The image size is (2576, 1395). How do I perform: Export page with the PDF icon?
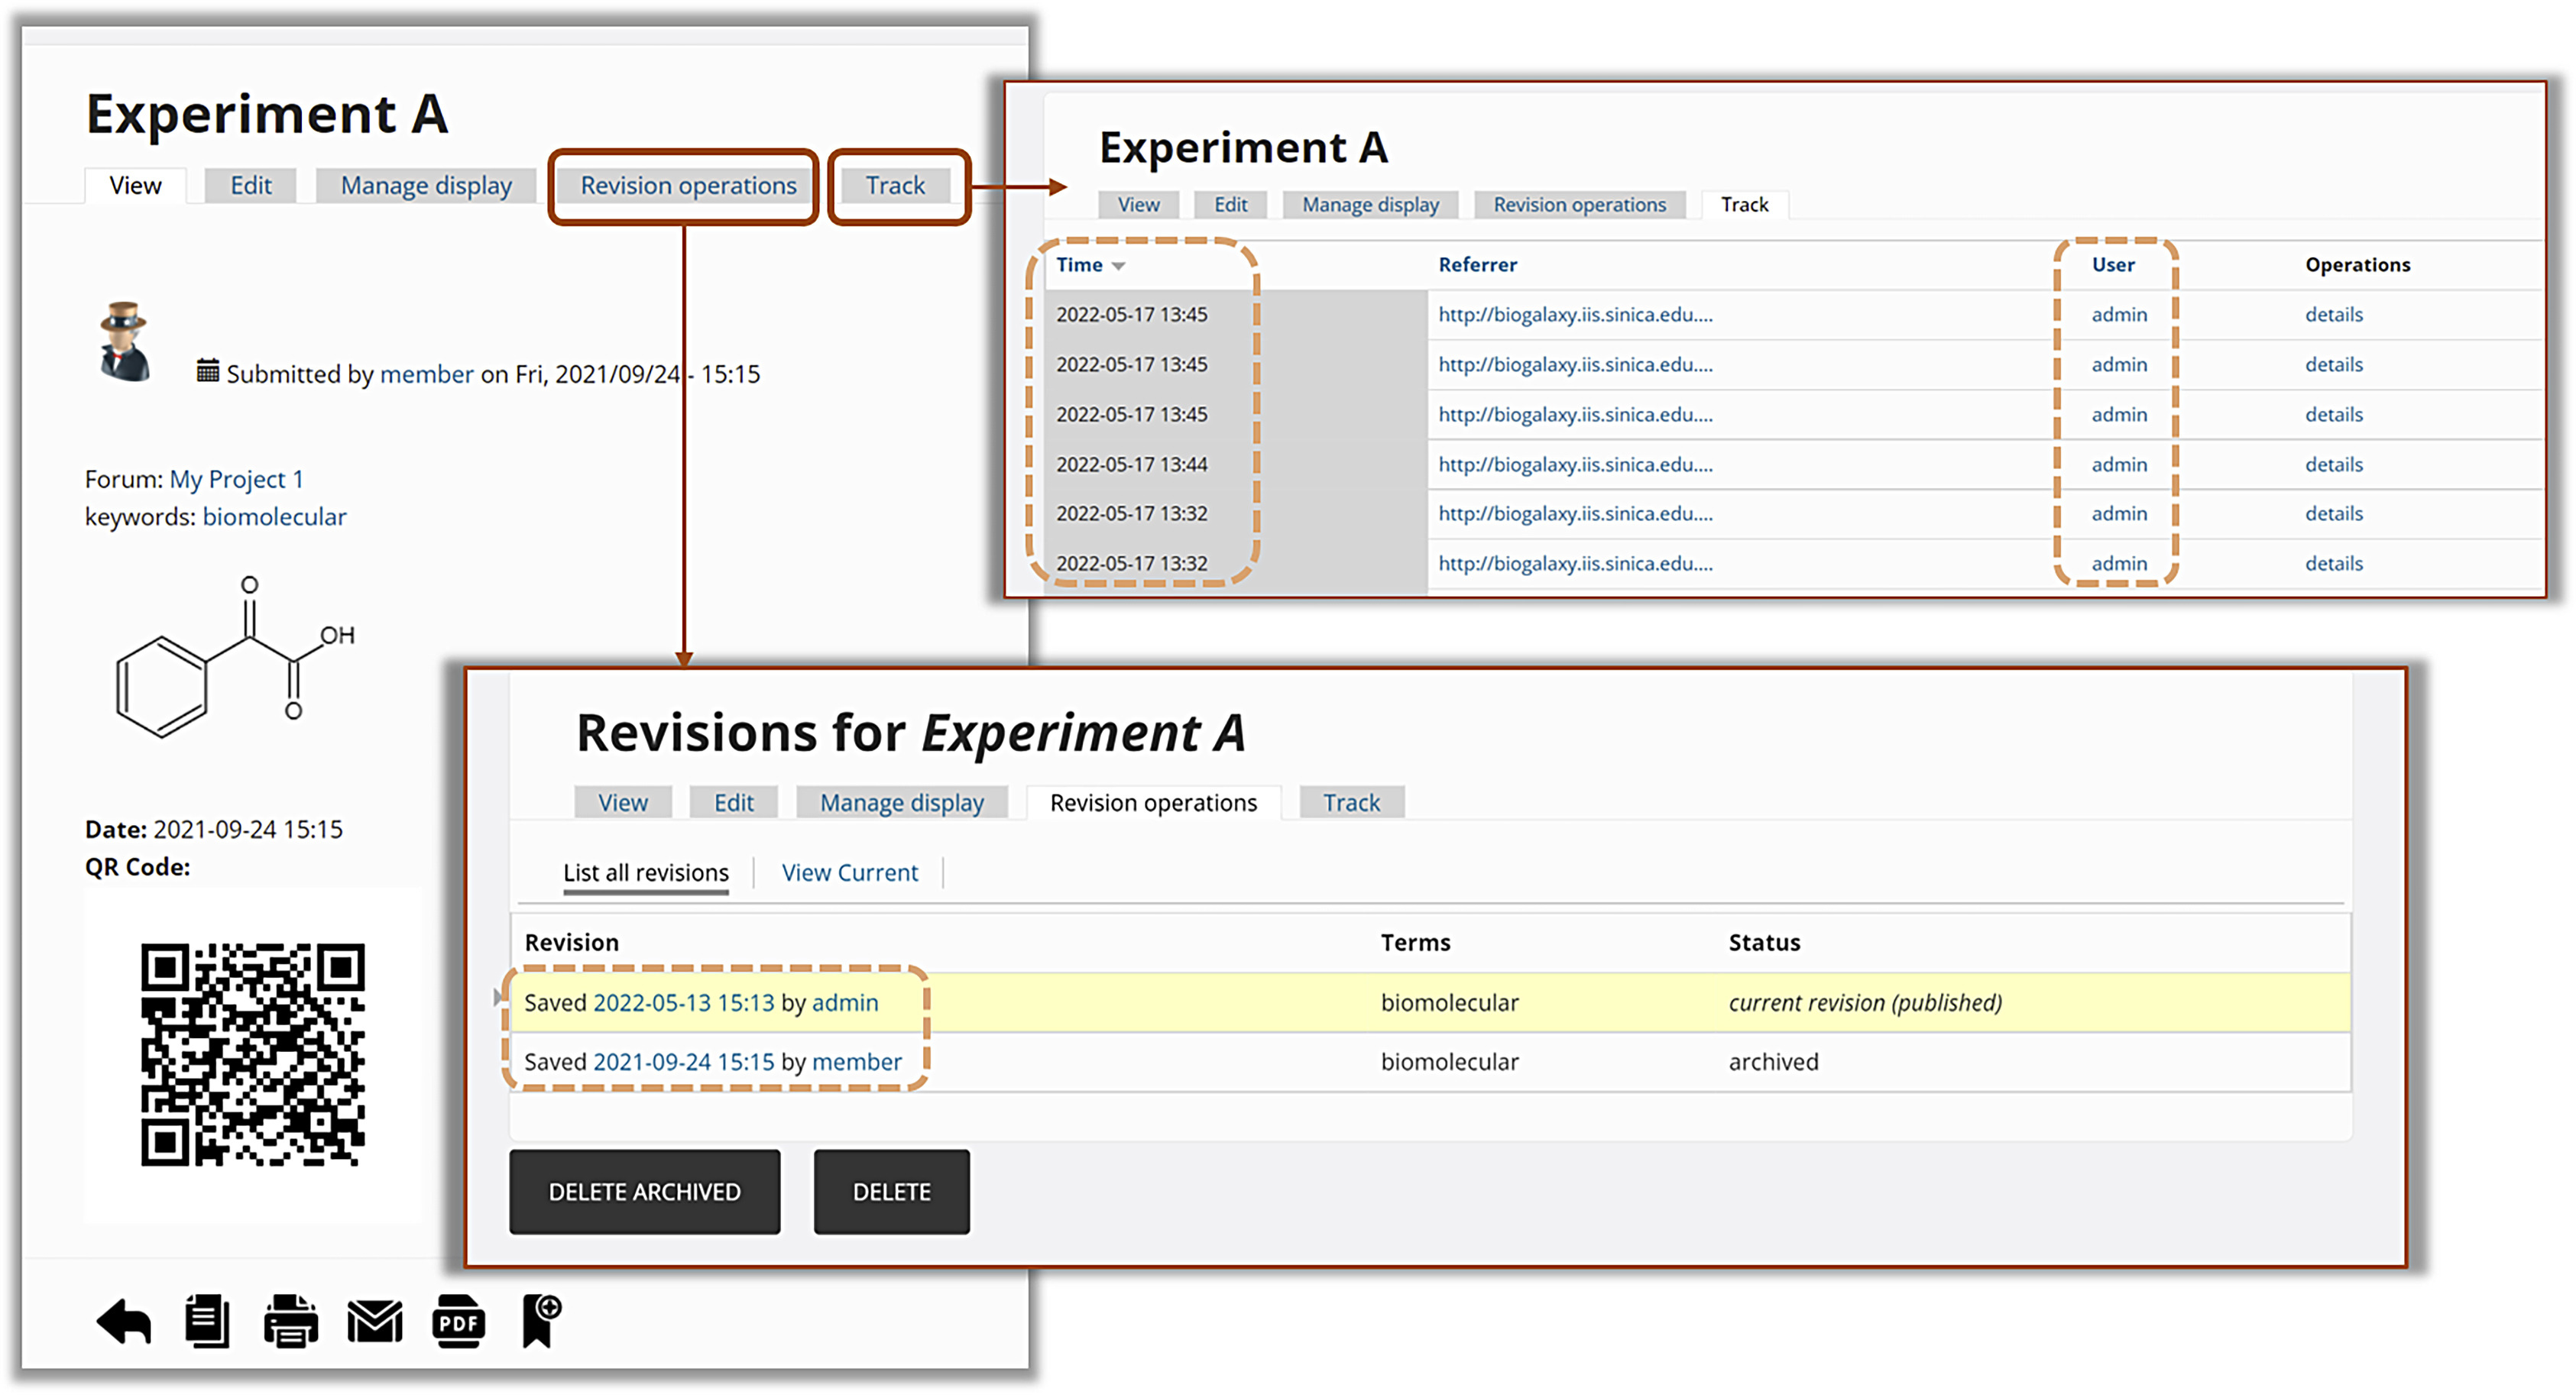459,1321
